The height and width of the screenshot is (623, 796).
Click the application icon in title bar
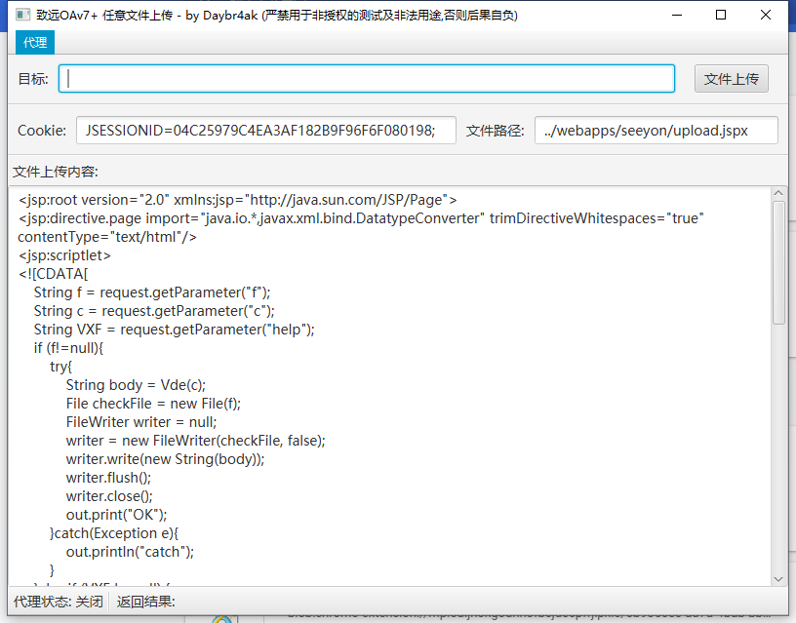(22, 15)
